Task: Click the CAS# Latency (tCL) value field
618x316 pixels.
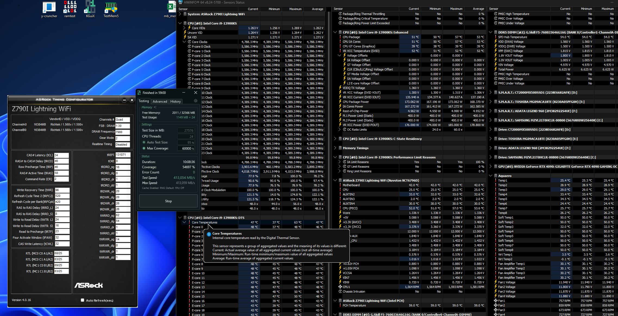Action: tap(61, 155)
